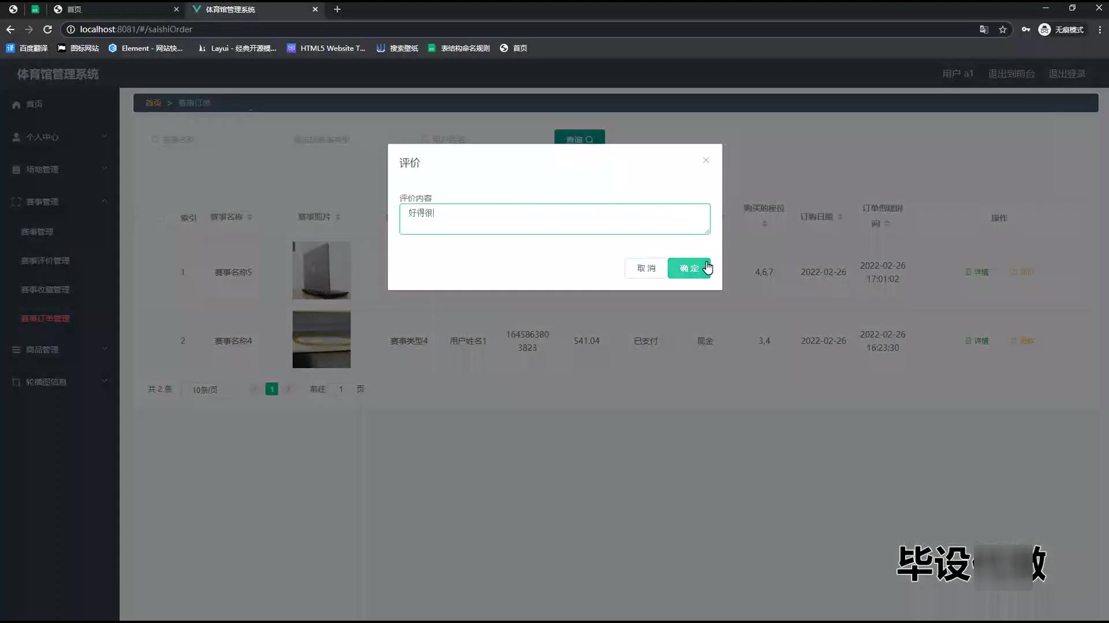Screen dimensions: 1109x623
Task: Open the incognito 无痕模式 profile icon
Action: (1061, 29)
